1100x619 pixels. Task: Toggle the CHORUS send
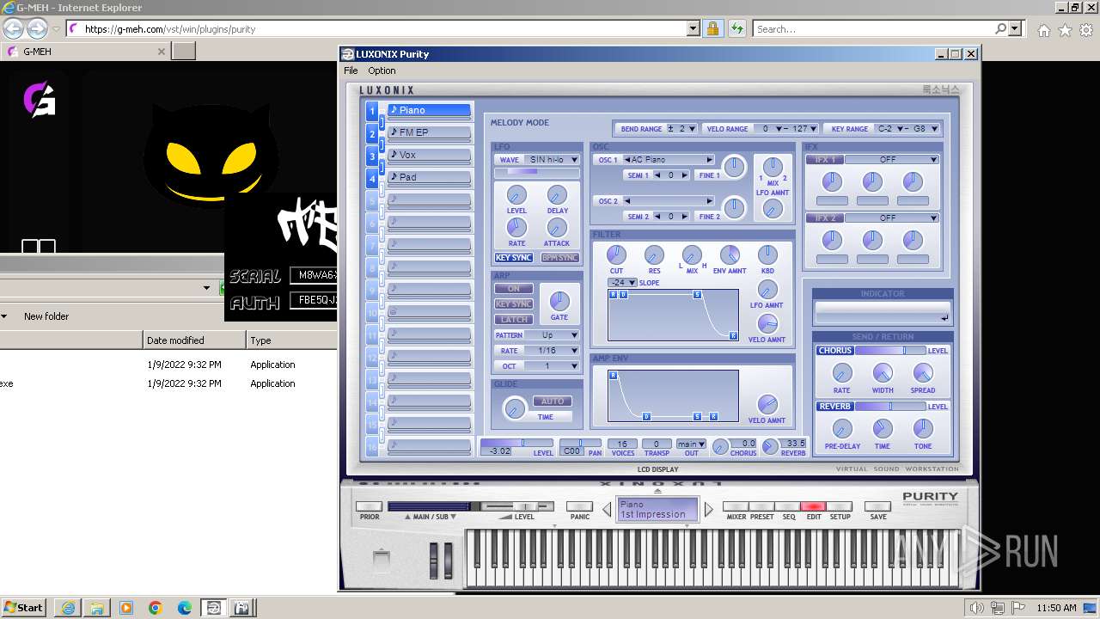click(834, 351)
